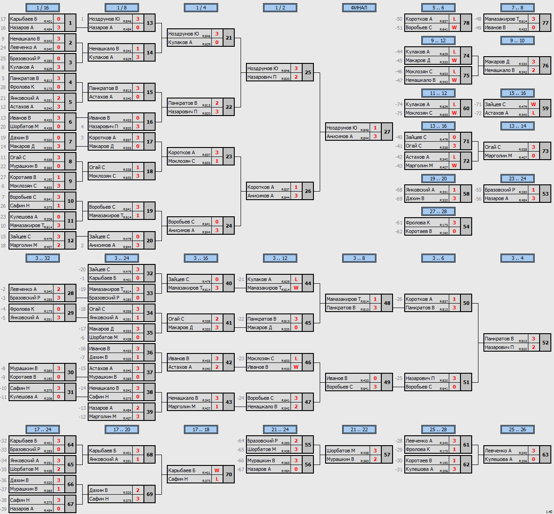Click the 'ФИНАЛ' round header
Screen dimensions: 554x514
click(359, 8)
